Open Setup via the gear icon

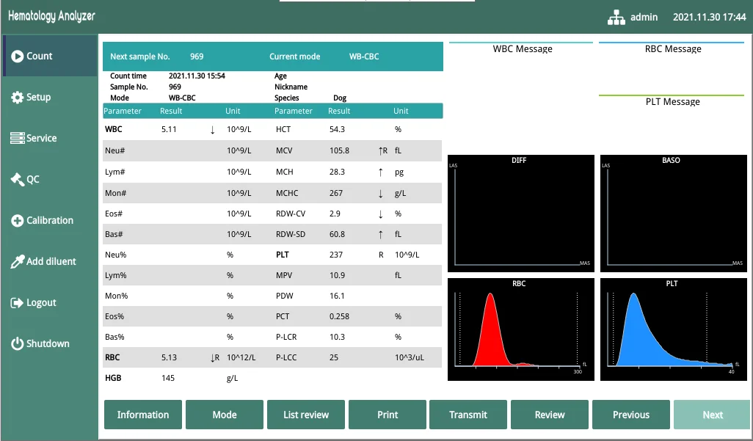point(17,98)
